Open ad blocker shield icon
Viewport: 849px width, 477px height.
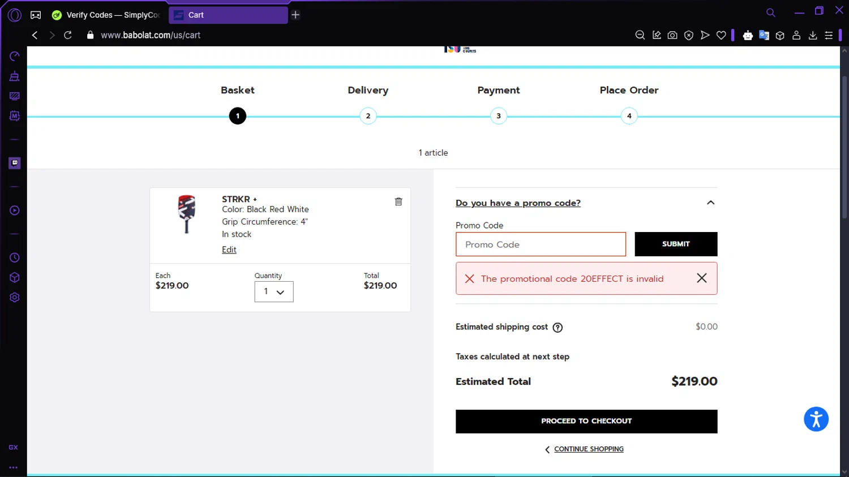coord(689,35)
